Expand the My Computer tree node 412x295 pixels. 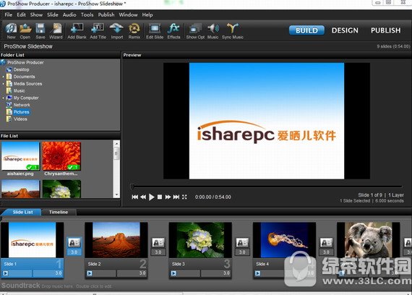pyautogui.click(x=3, y=98)
